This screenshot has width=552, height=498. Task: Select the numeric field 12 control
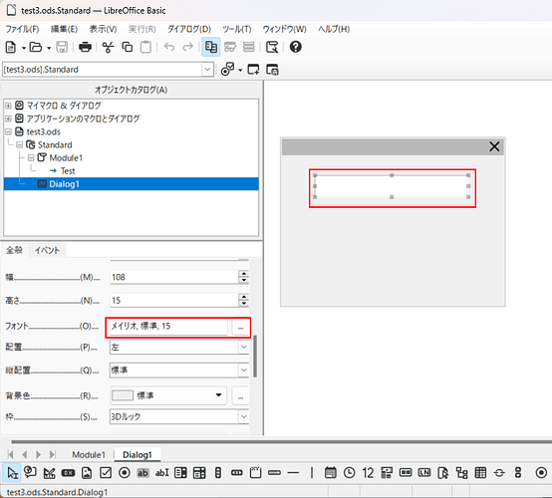[x=368, y=473]
